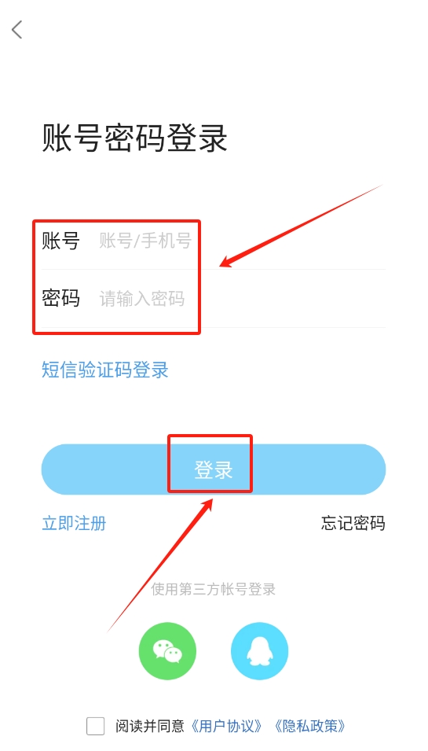The height and width of the screenshot is (751, 428).
Task: Go back using the top-left arrow
Action: click(17, 30)
